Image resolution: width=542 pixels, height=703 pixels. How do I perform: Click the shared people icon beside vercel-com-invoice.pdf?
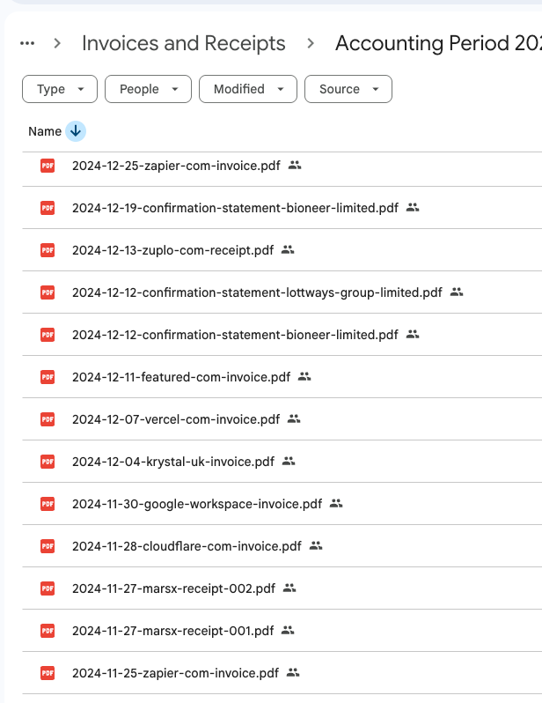click(295, 418)
